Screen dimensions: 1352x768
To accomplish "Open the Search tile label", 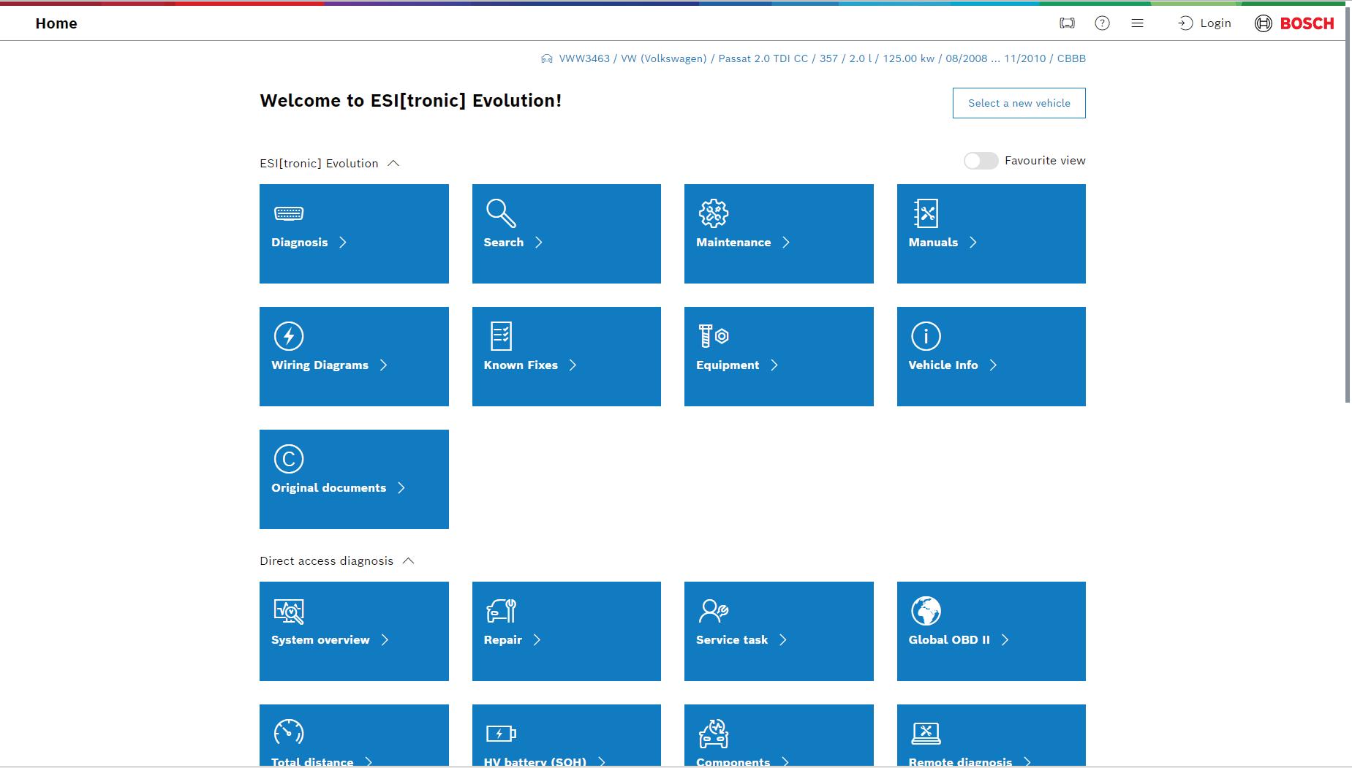I will pyautogui.click(x=504, y=243).
